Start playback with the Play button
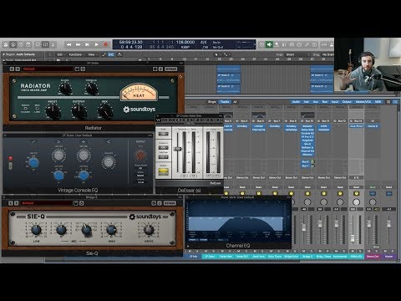401x301 pixels. pos(96,44)
